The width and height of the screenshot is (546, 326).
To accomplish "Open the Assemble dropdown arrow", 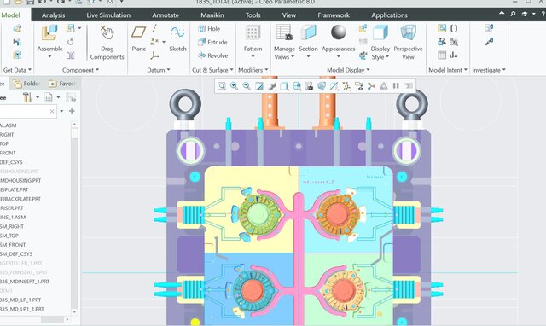I will point(49,56).
